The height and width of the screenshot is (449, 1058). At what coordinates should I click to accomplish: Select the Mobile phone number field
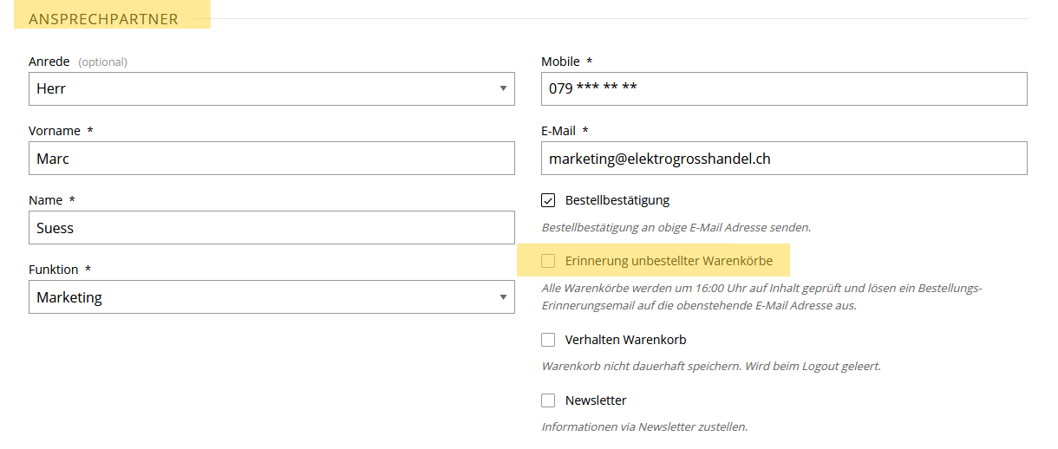pyautogui.click(x=783, y=88)
